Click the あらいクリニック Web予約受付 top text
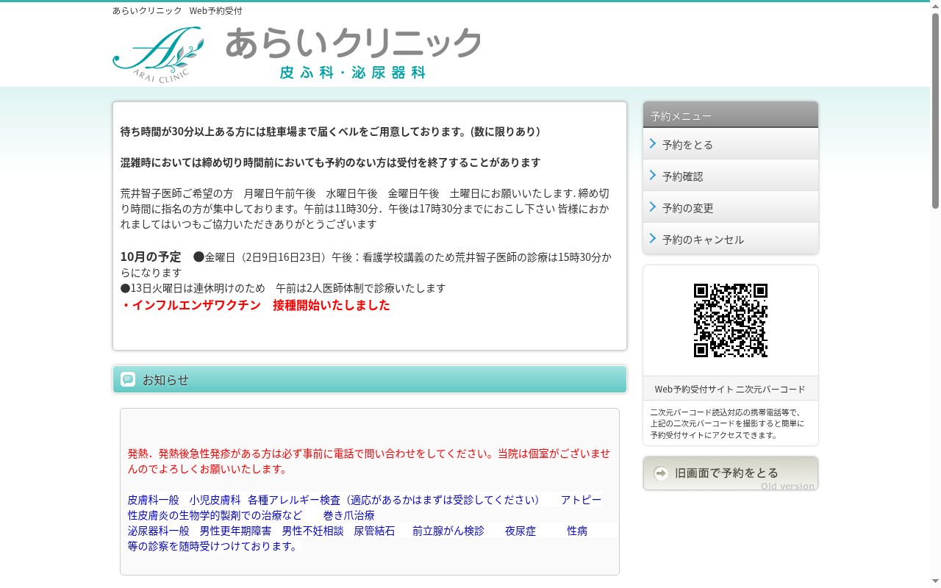Image resolution: width=941 pixels, height=588 pixels. pyautogui.click(x=177, y=10)
